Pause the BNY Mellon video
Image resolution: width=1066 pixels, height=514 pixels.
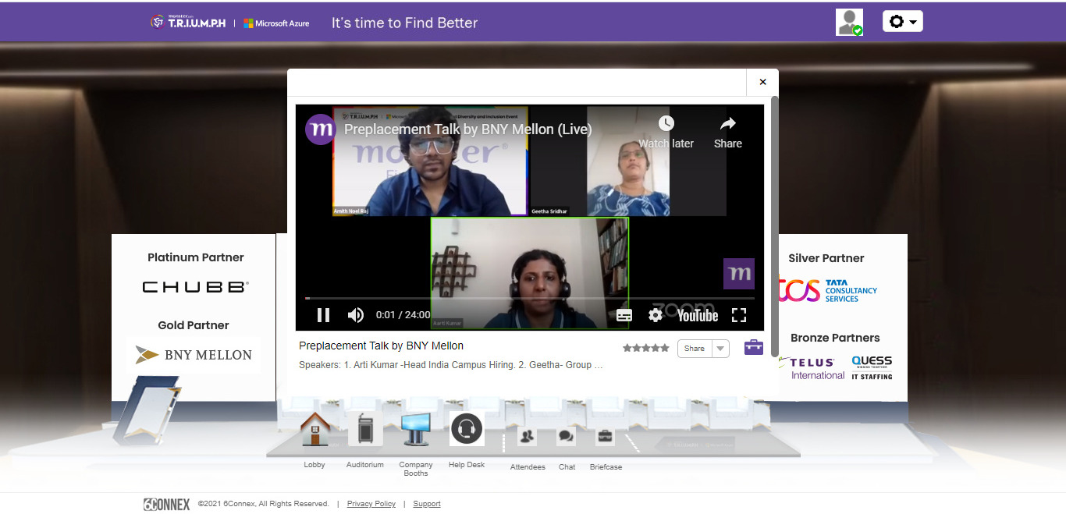(x=323, y=315)
